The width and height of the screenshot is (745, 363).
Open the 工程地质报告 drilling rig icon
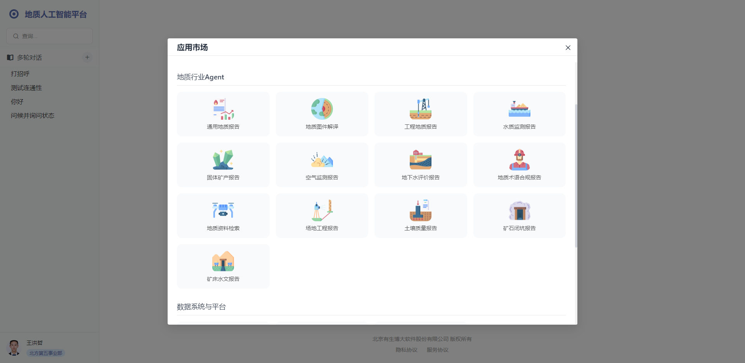click(421, 109)
